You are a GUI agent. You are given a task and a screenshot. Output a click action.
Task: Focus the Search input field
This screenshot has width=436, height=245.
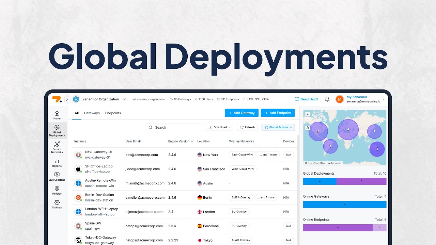pos(174,127)
